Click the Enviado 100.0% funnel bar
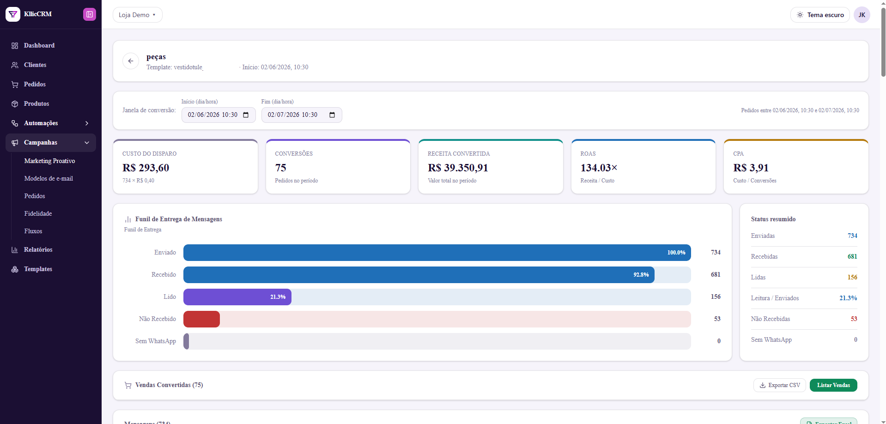This screenshot has width=886, height=424. tap(437, 253)
